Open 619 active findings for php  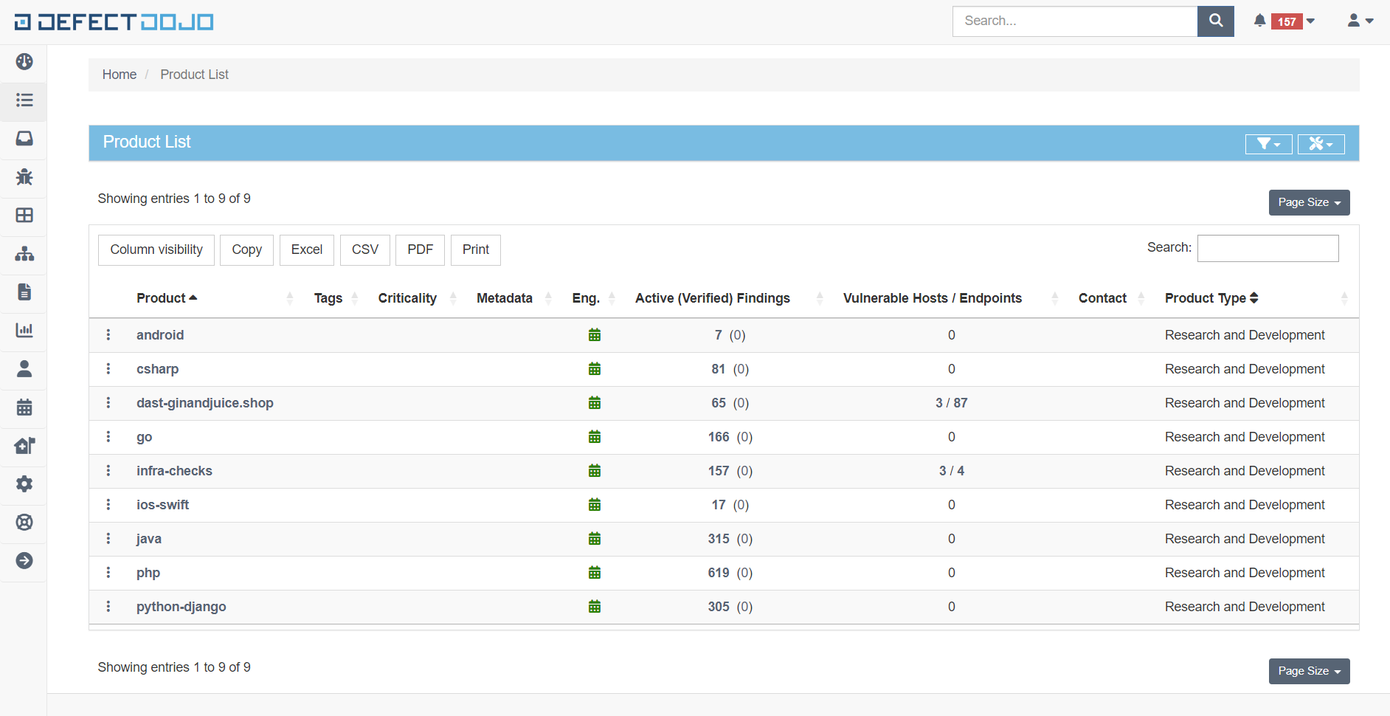pos(719,573)
